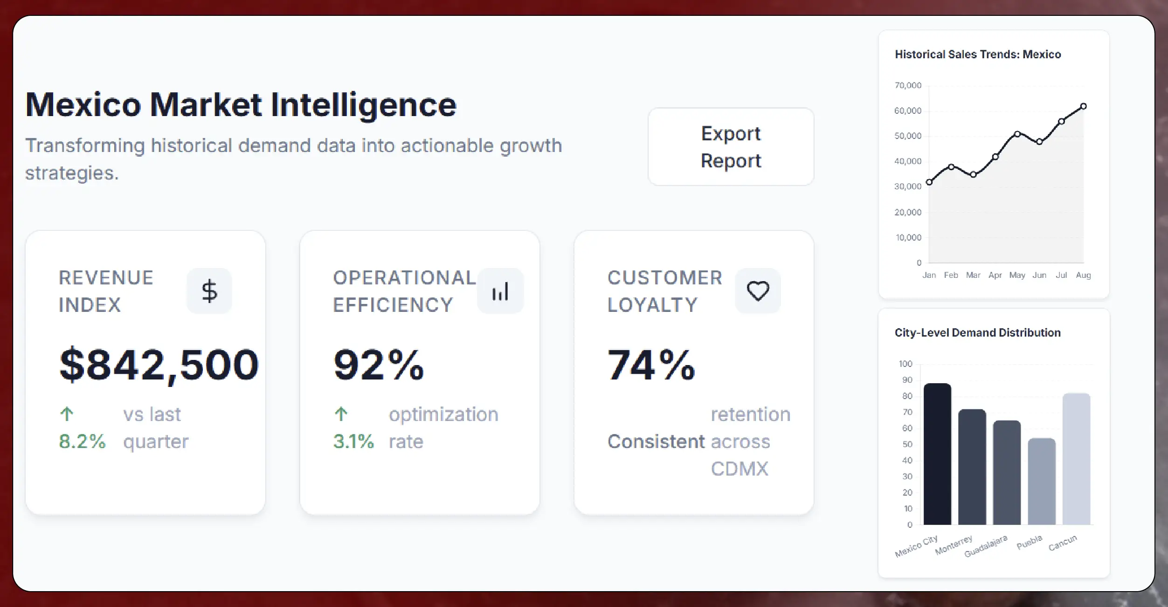Select the Puebla bar in the chart
Screen dimensions: 1168x607
click(1042, 482)
